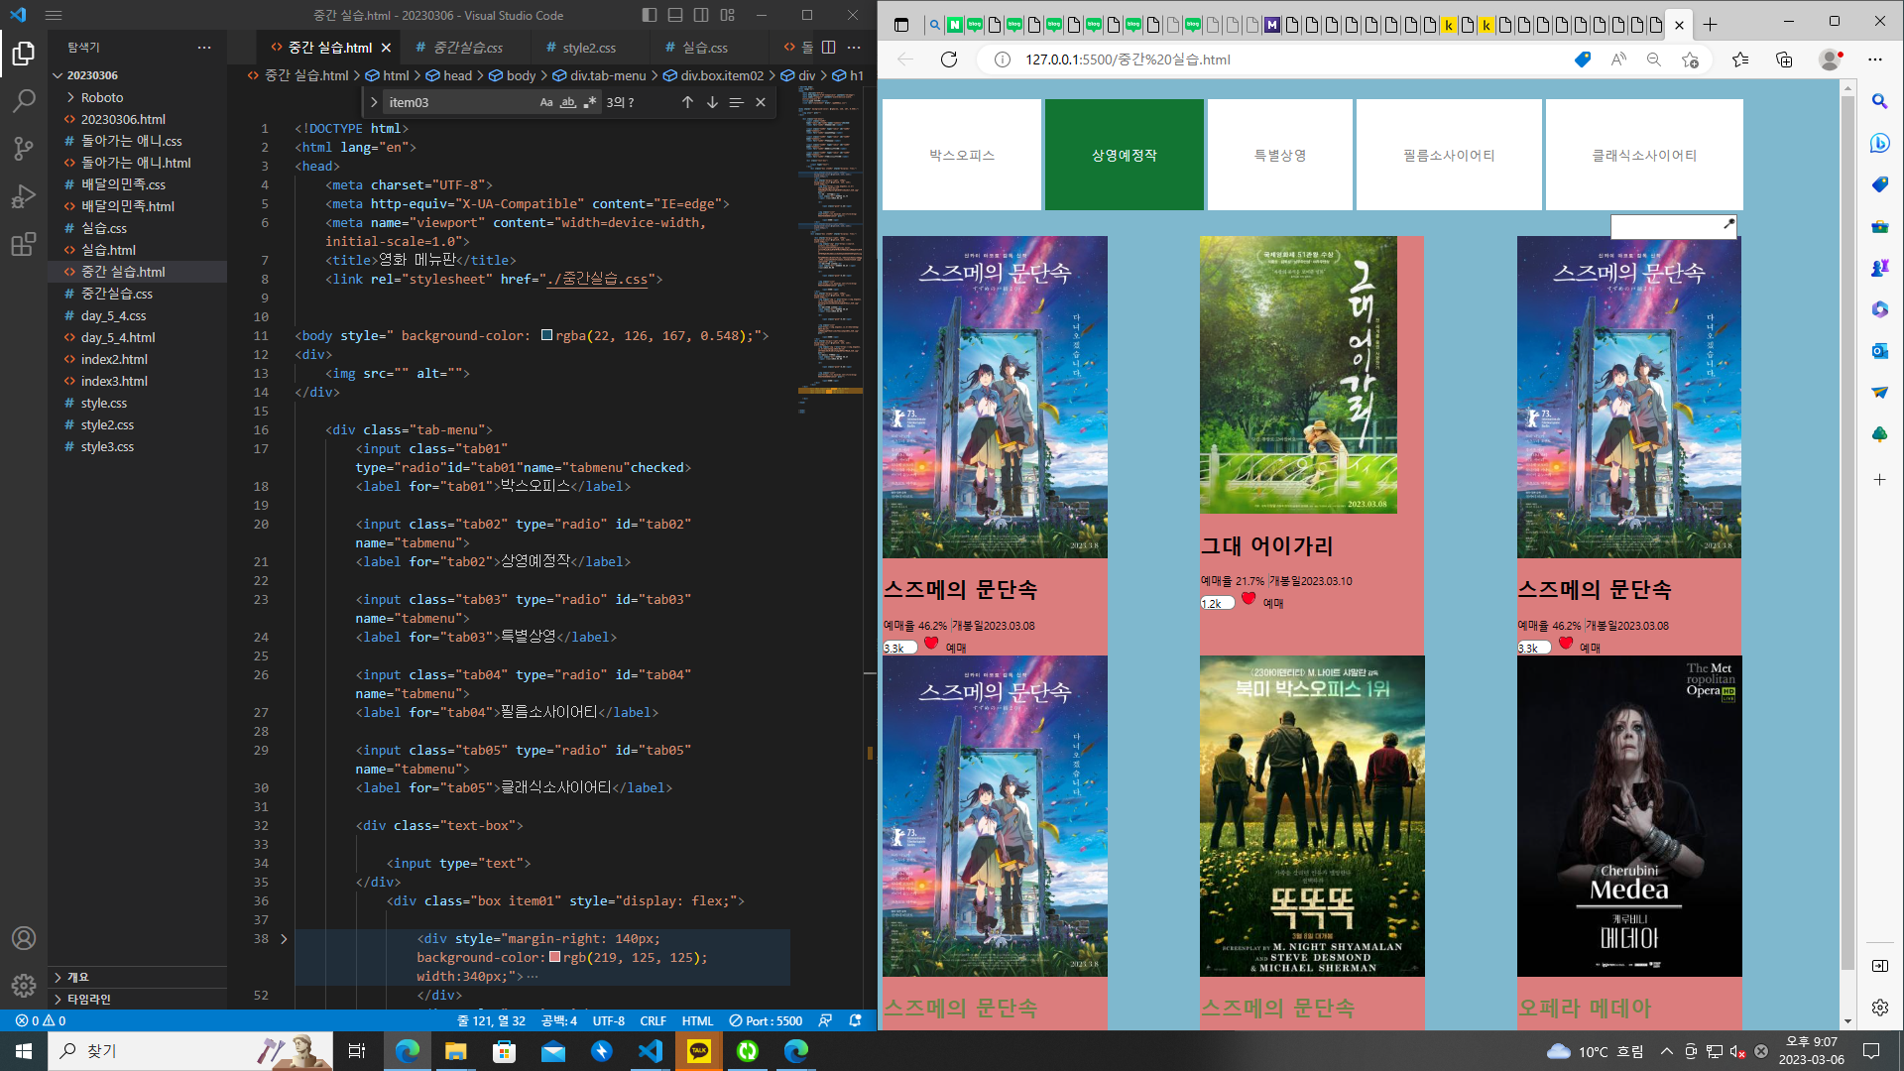Switch to the style2.css editor tab

pos(588,48)
